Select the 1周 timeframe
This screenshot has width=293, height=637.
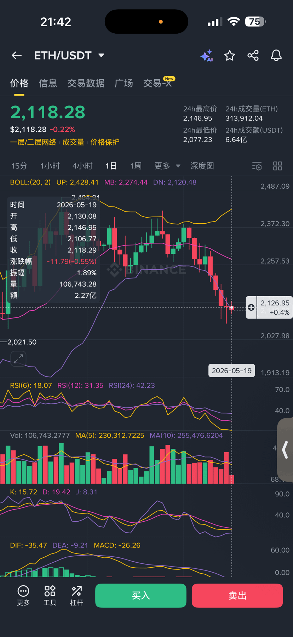coord(136,166)
